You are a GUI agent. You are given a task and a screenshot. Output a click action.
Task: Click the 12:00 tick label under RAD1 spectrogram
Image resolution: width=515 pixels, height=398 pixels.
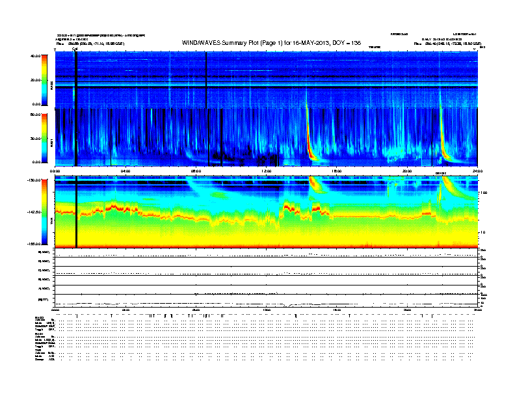[x=266, y=171]
